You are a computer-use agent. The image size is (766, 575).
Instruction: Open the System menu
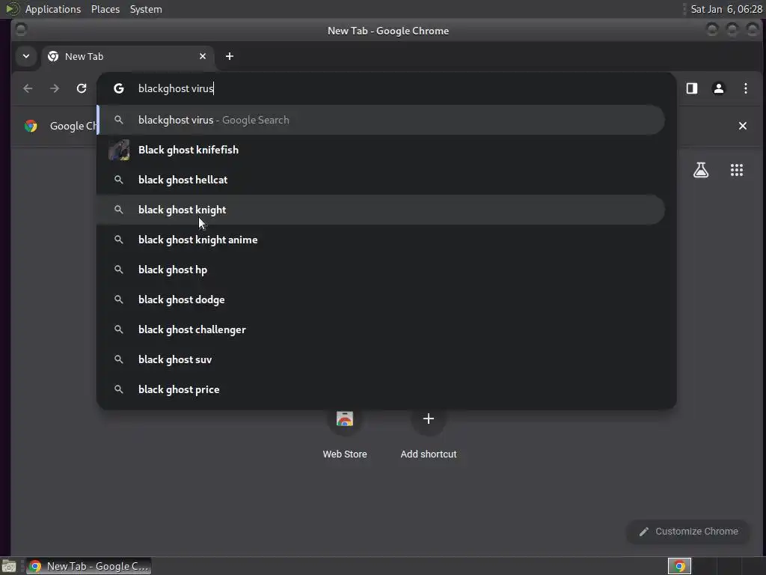146,9
